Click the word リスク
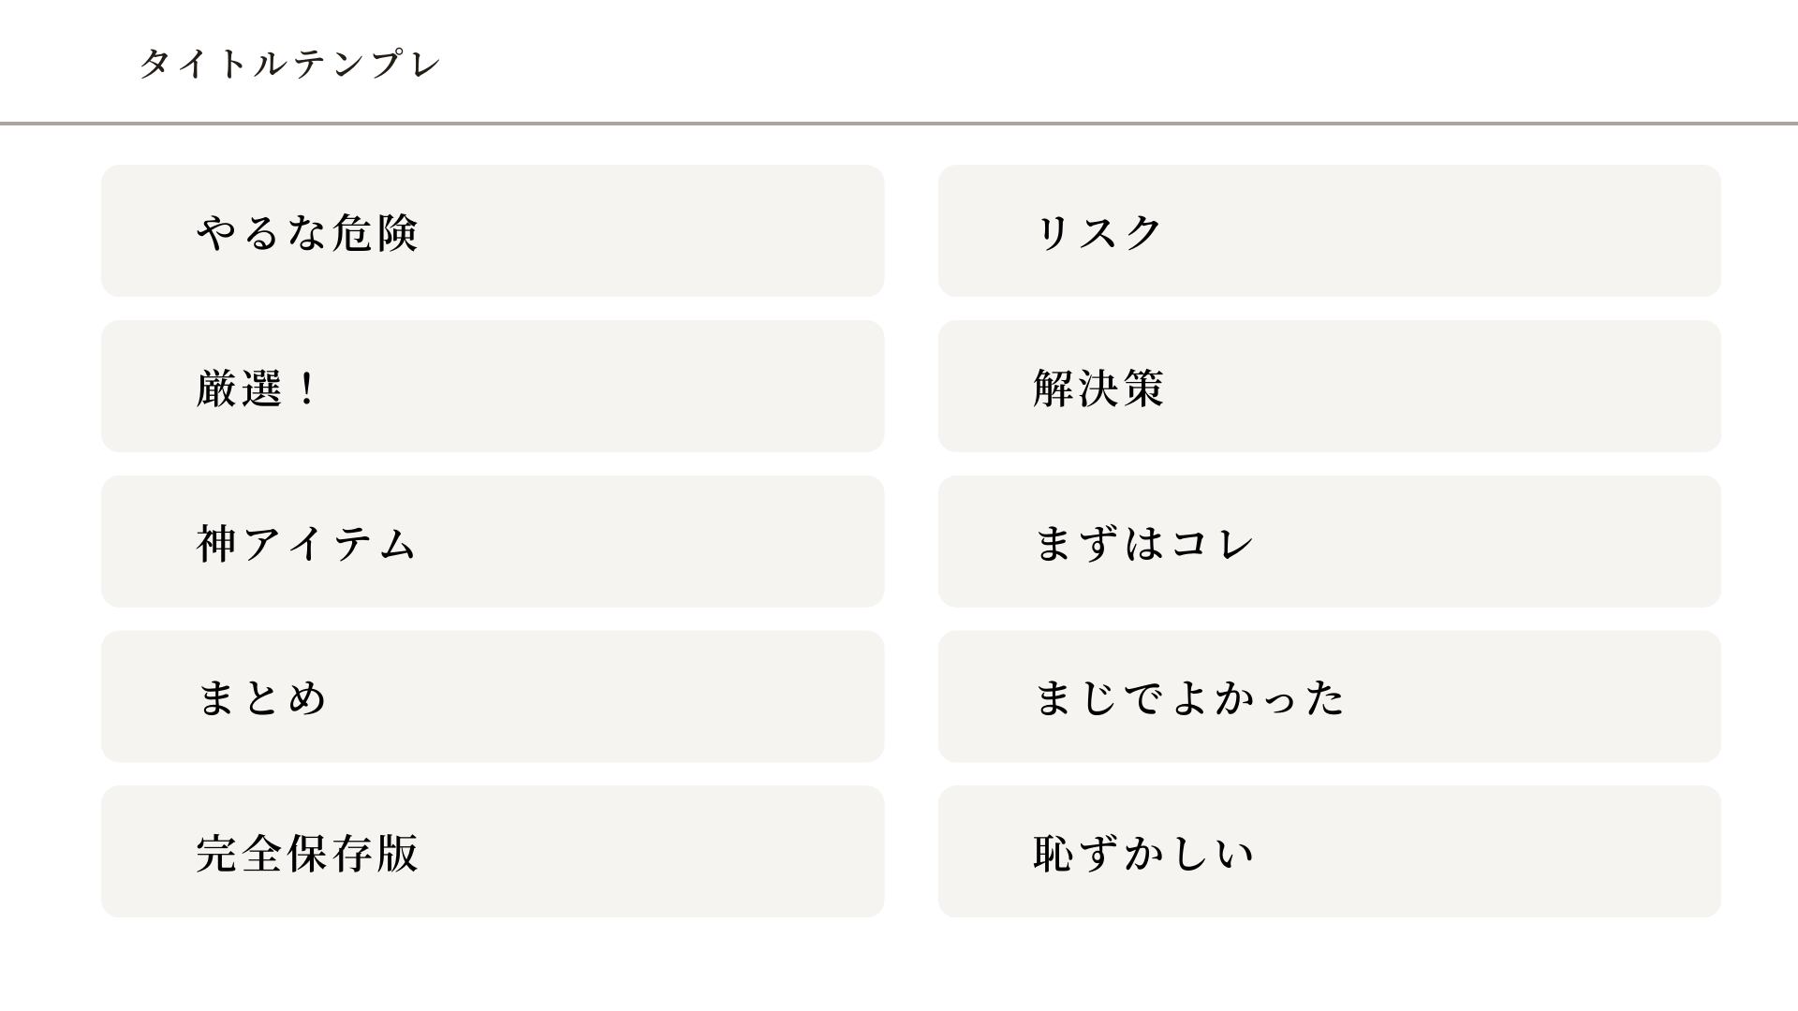1798x1011 pixels. tap(1098, 232)
